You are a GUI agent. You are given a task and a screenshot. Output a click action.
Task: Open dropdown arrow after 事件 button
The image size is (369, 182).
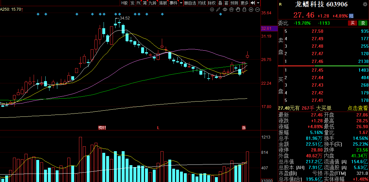(x=181, y=3)
